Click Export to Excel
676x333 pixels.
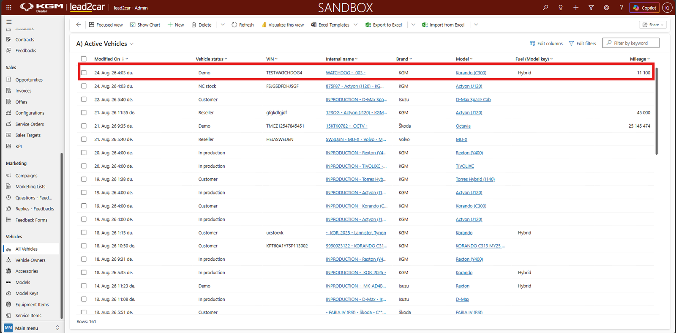[x=384, y=25]
